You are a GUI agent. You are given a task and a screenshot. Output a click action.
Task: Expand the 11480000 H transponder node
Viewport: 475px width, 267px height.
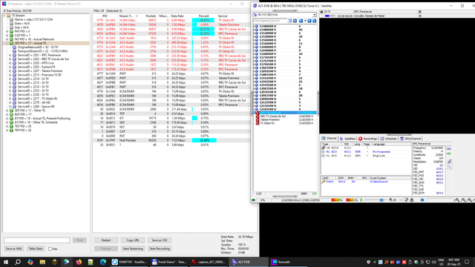click(x=254, y=27)
